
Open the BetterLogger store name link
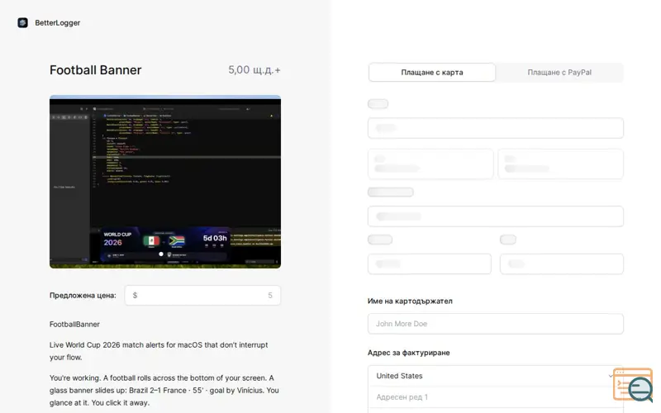[57, 23]
